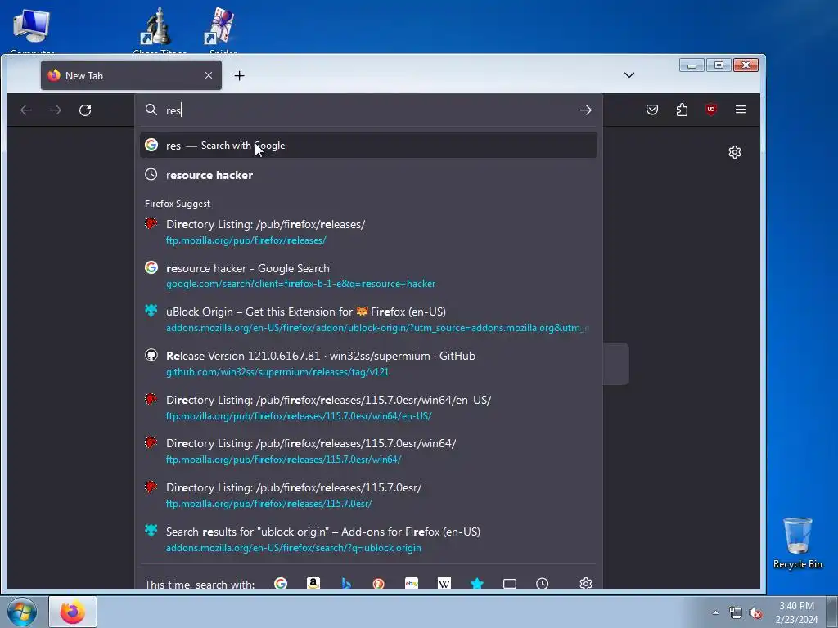Search open Tabs with tab icon
Image resolution: width=838 pixels, height=628 pixels.
click(510, 584)
